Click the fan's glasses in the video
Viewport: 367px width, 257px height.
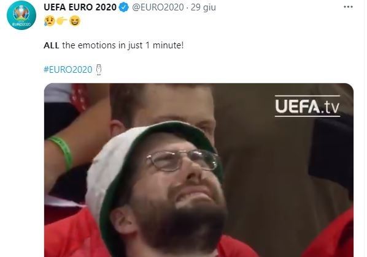(x=183, y=160)
